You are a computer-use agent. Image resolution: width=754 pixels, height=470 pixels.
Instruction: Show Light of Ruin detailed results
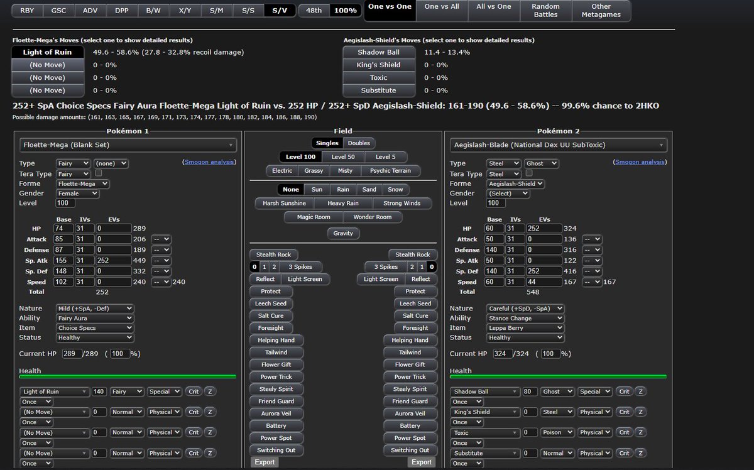pos(48,52)
